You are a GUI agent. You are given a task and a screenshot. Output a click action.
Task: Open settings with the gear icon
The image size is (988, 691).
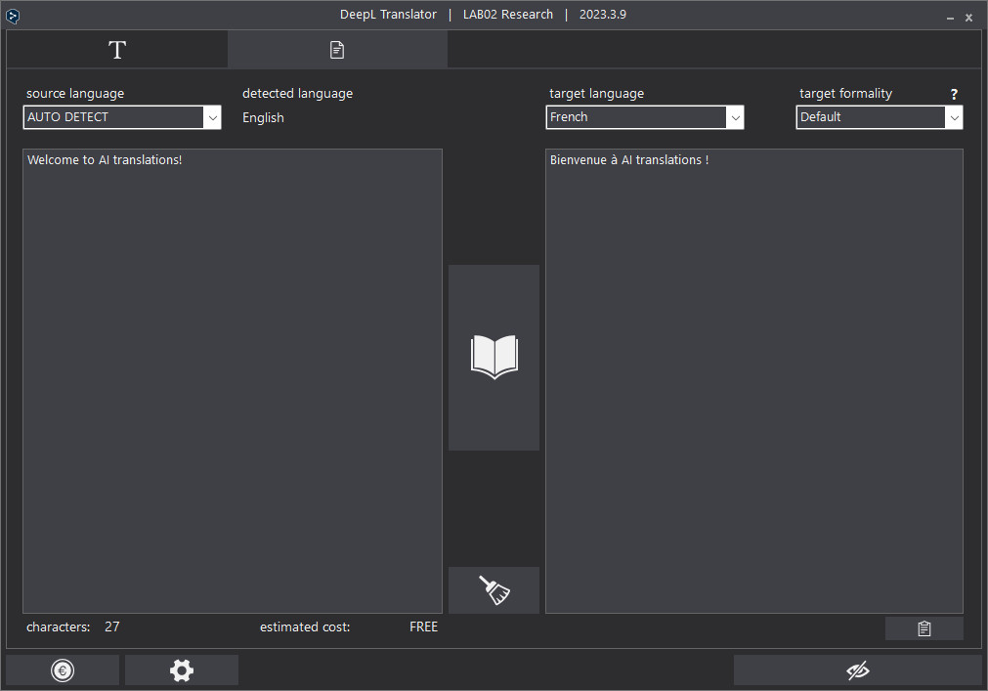click(x=182, y=670)
